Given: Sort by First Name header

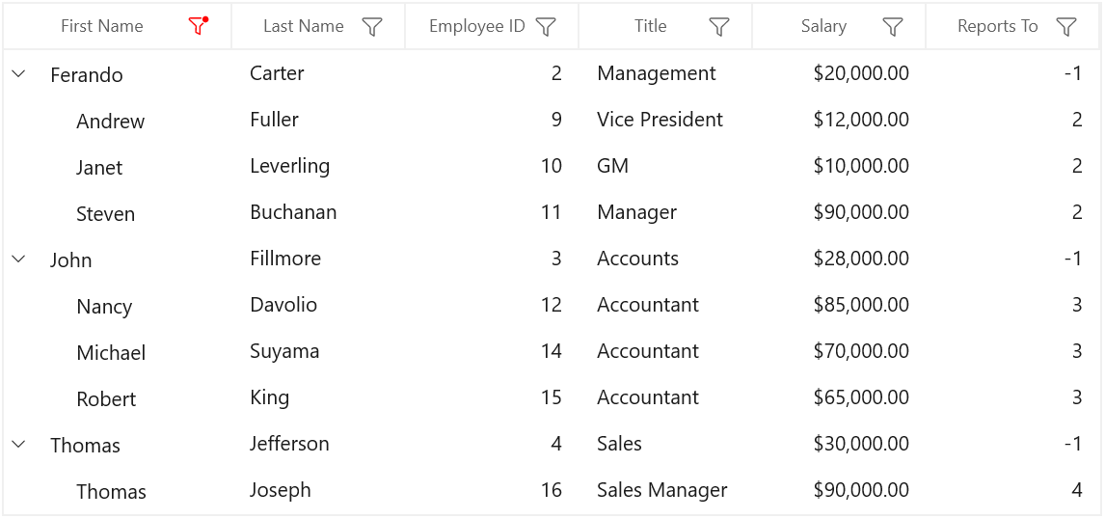Looking at the screenshot, I should (x=101, y=27).
